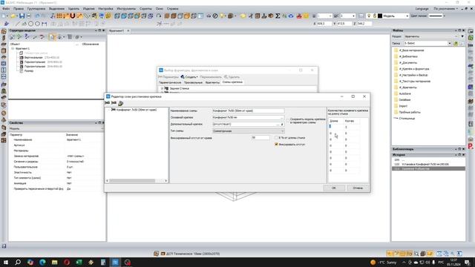Click Отмена in fastener scheme editor
Screen dimensions: 475x267
pyautogui.click(x=358, y=188)
